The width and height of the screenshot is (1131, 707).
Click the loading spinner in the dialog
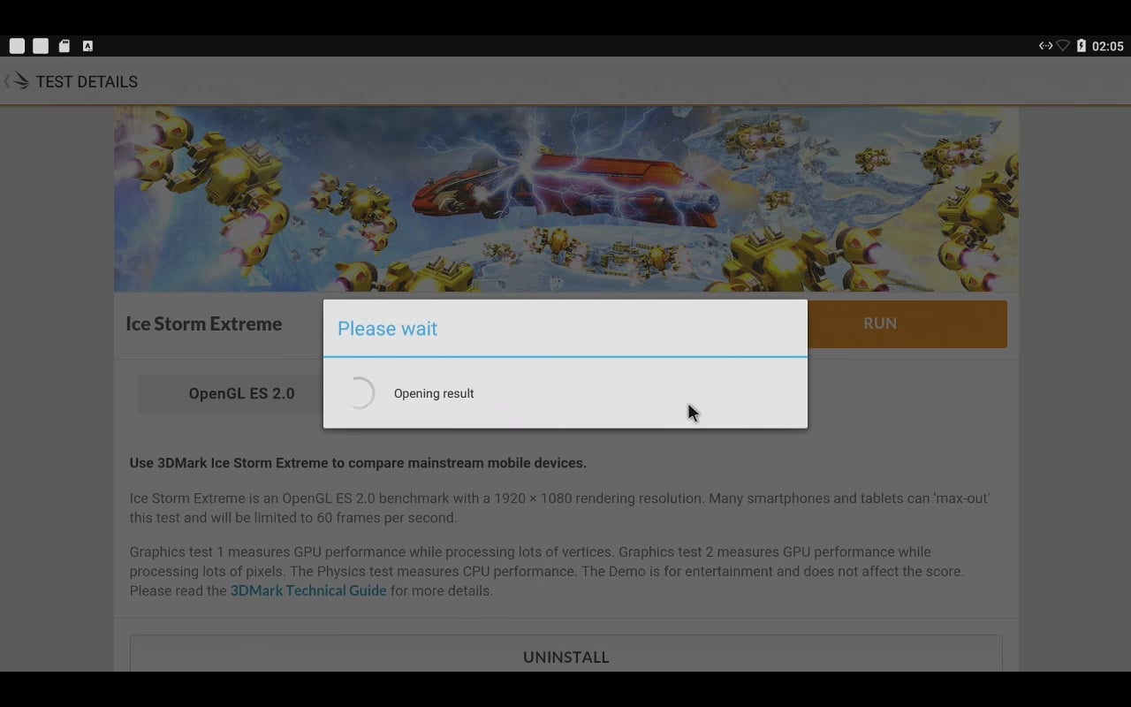pyautogui.click(x=359, y=393)
